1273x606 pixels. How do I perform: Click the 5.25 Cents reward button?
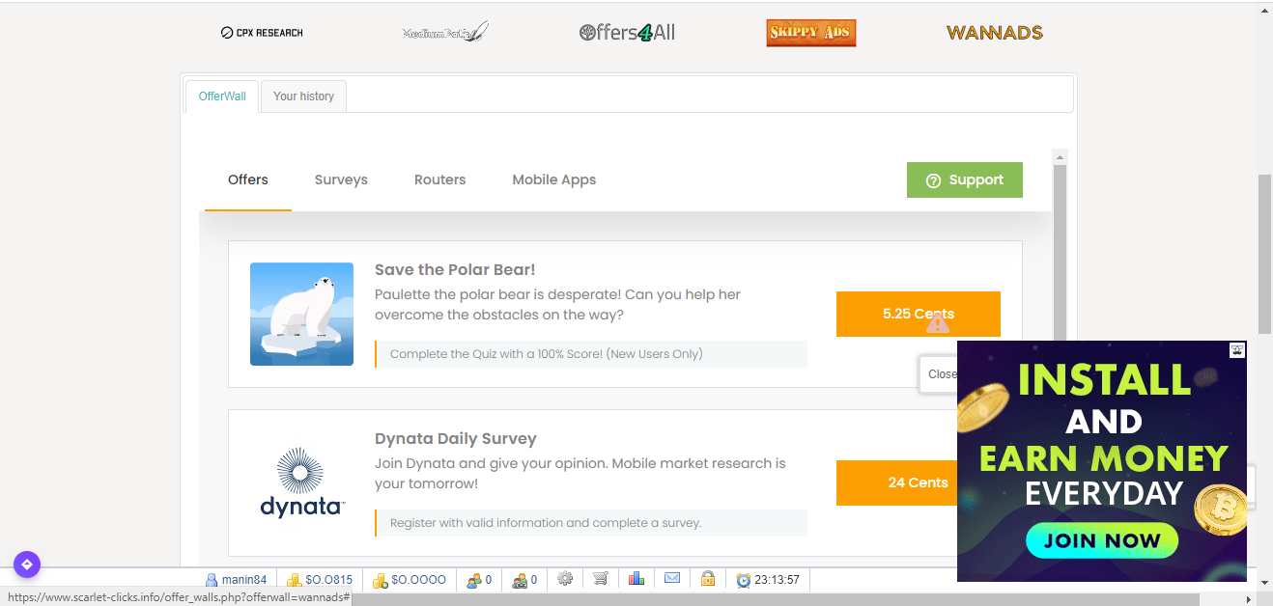[x=919, y=314]
